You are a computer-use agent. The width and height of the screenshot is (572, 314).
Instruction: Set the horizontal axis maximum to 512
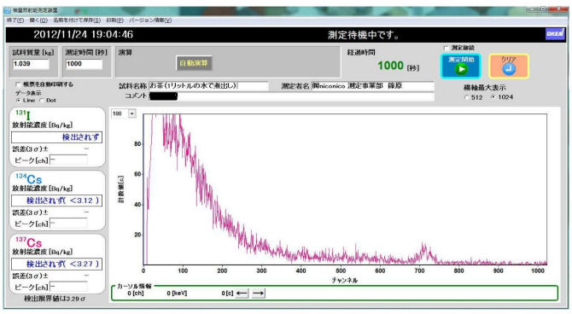click(467, 97)
